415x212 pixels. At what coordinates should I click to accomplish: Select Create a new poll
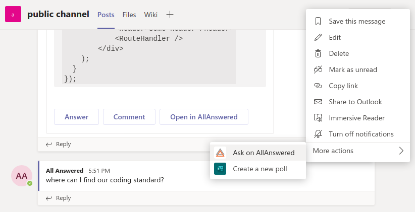[x=258, y=169]
